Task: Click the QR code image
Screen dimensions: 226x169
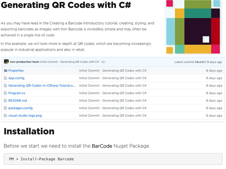Action: 192,27
